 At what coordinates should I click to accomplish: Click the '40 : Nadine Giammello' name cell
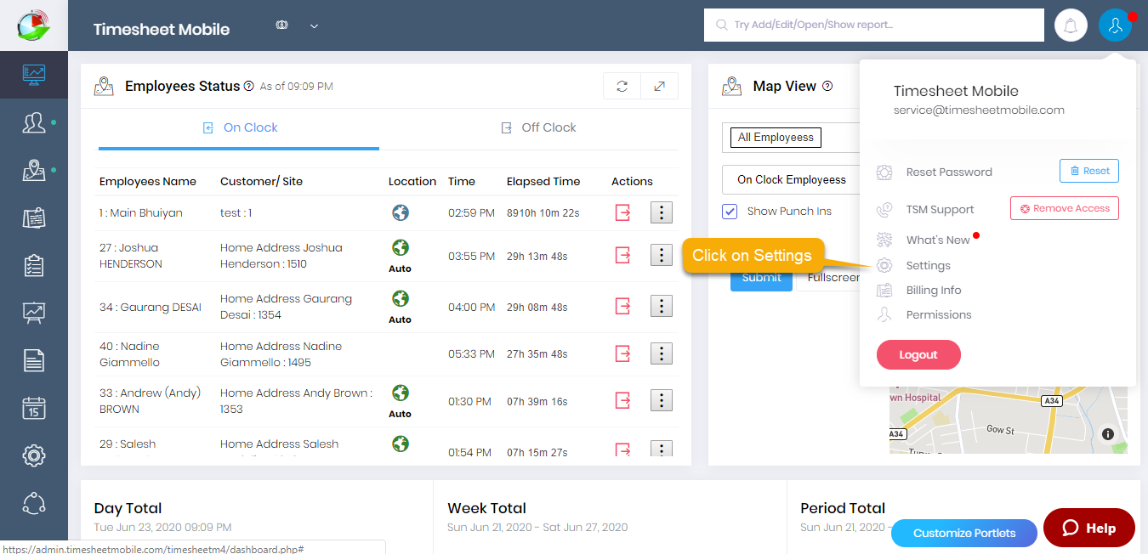pyautogui.click(x=129, y=354)
